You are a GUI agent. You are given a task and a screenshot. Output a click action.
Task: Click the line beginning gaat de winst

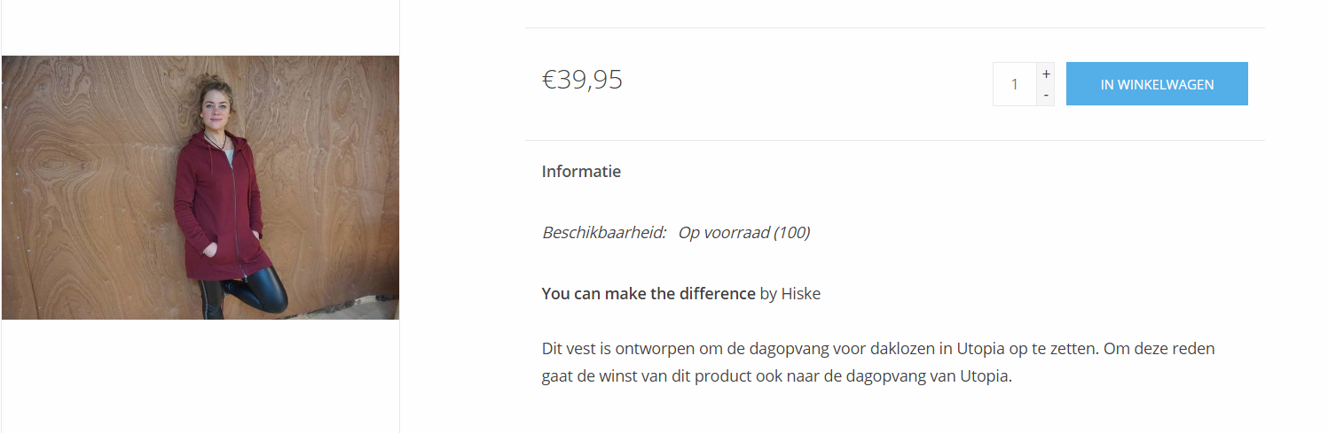pyautogui.click(x=777, y=376)
